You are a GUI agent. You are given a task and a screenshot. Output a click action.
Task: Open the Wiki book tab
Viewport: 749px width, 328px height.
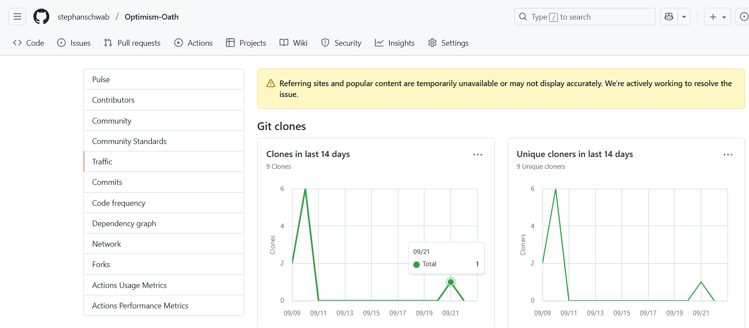point(294,43)
